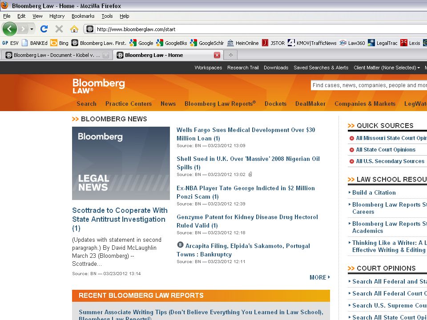Click the Firefox Back arrow button
Image resolution: width=427 pixels, height=320 pixels.
(10, 29)
